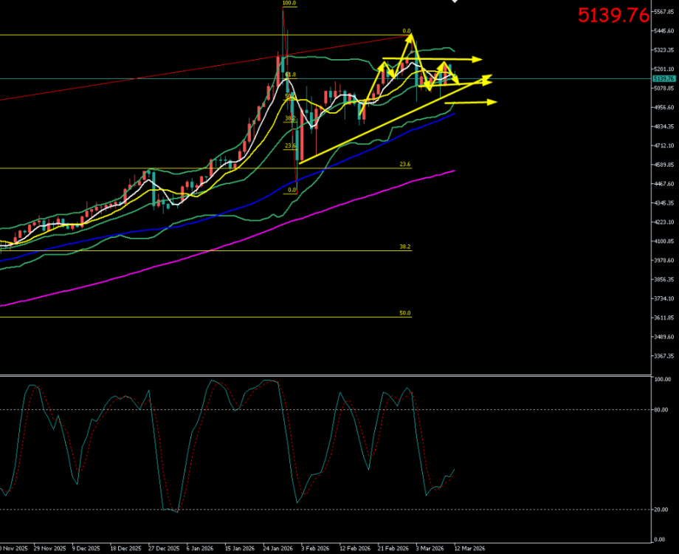Image resolution: width=679 pixels, height=554 pixels.
Task: Click the large red 5139.76 price label
Action: pyautogui.click(x=613, y=15)
